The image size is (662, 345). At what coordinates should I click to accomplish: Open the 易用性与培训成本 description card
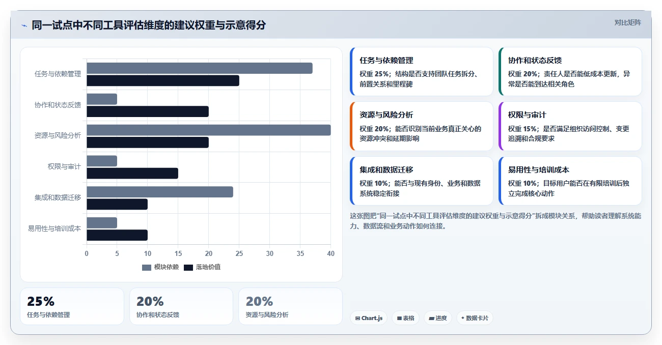tap(570, 181)
